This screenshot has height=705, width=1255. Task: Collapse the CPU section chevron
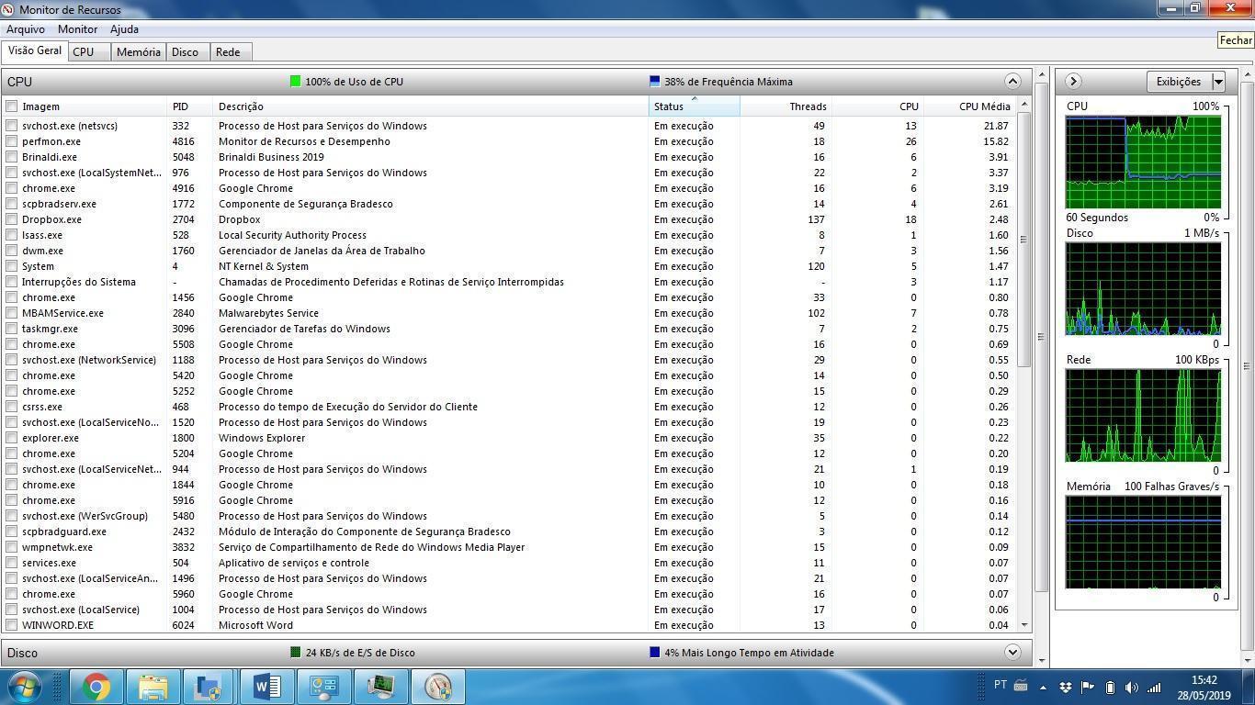click(1012, 81)
